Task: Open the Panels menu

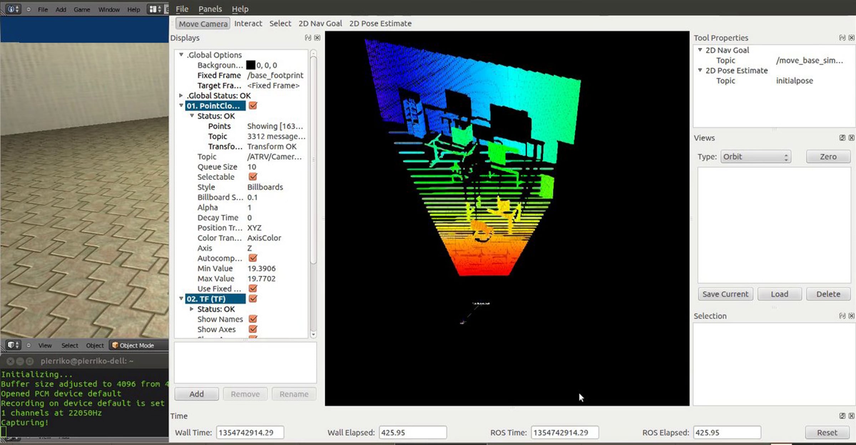Action: pyautogui.click(x=210, y=9)
